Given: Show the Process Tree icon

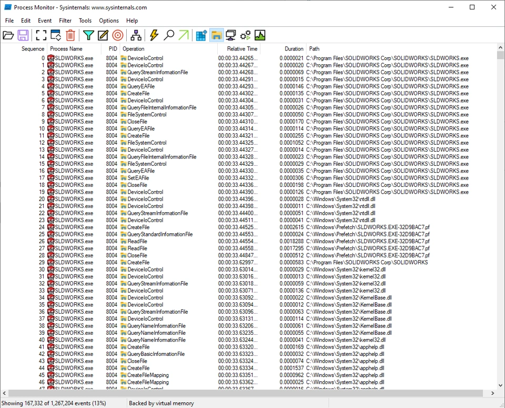Looking at the screenshot, I should coord(136,35).
